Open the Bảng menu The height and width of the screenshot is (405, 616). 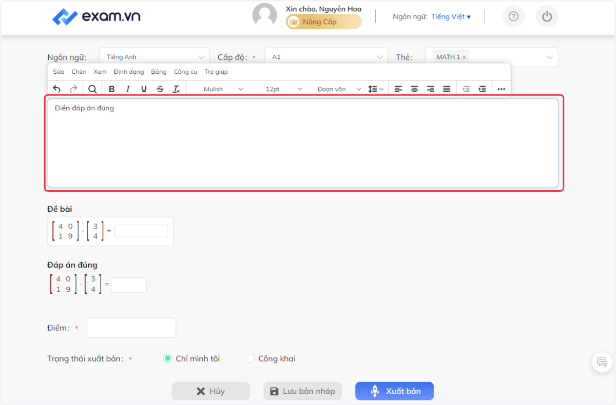(x=159, y=72)
